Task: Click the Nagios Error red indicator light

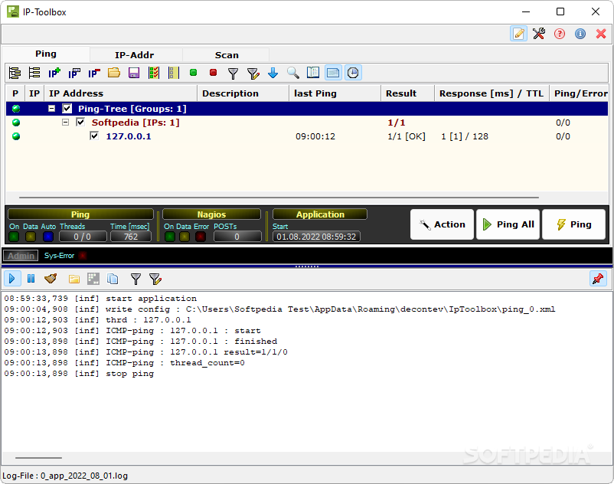Action: (x=201, y=237)
